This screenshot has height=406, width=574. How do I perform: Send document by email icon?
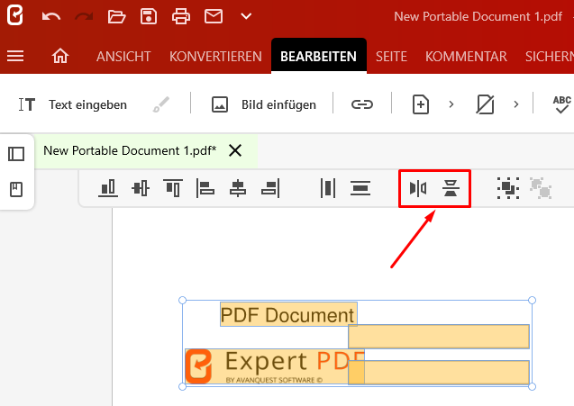click(214, 16)
